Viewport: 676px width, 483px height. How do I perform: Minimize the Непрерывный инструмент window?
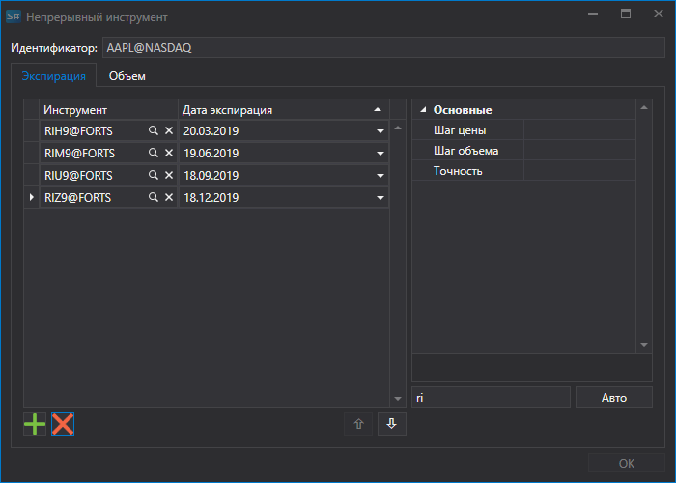593,14
